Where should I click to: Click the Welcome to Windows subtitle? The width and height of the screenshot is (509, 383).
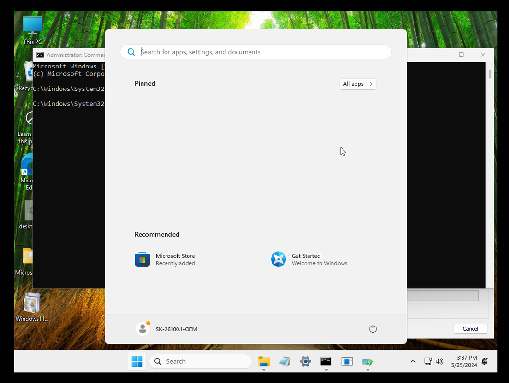click(x=320, y=263)
